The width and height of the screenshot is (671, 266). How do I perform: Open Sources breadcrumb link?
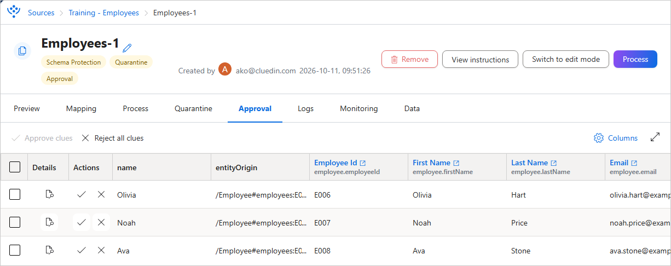[x=41, y=13]
